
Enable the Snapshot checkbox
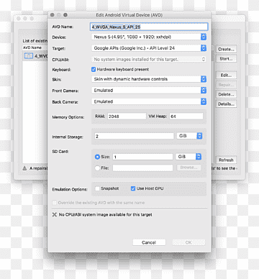(x=97, y=188)
